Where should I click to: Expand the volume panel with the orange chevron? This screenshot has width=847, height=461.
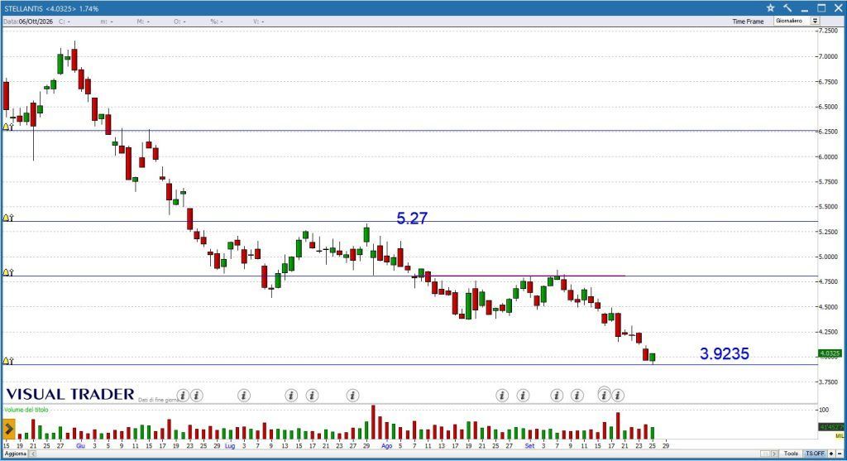click(8, 429)
